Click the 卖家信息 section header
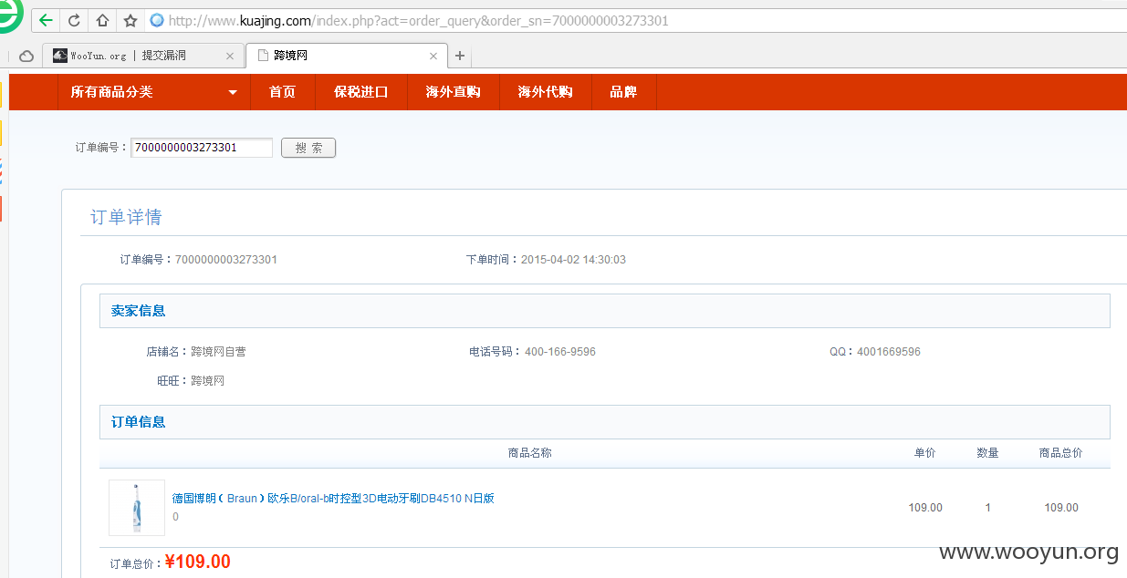Viewport: 1127px width, 578px height. coord(604,311)
